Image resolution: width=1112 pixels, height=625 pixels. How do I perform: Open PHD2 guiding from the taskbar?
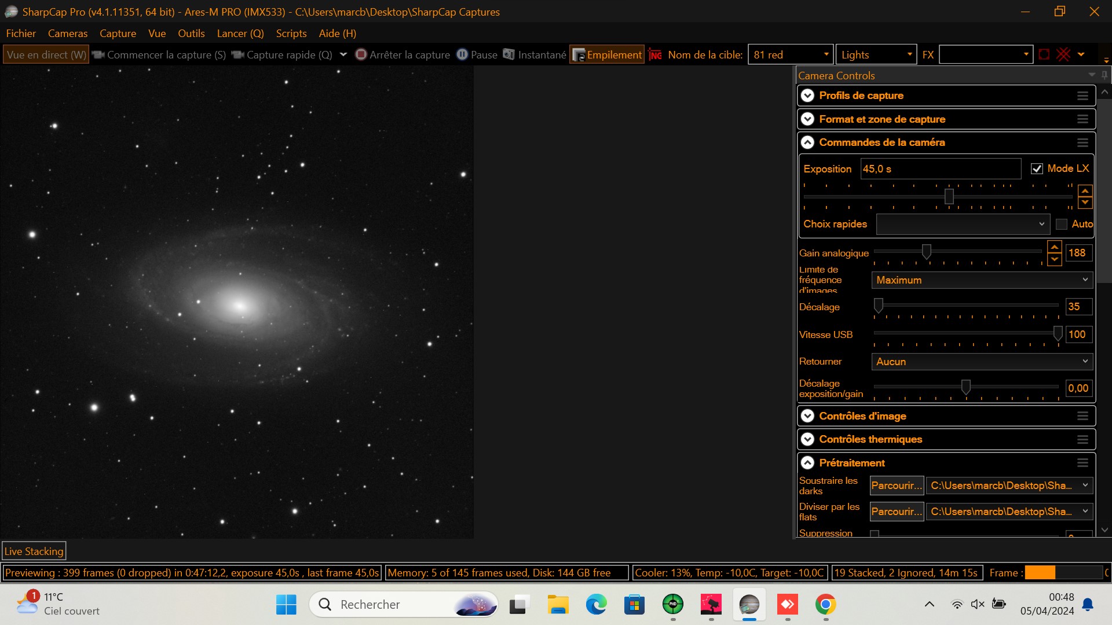coord(673,604)
